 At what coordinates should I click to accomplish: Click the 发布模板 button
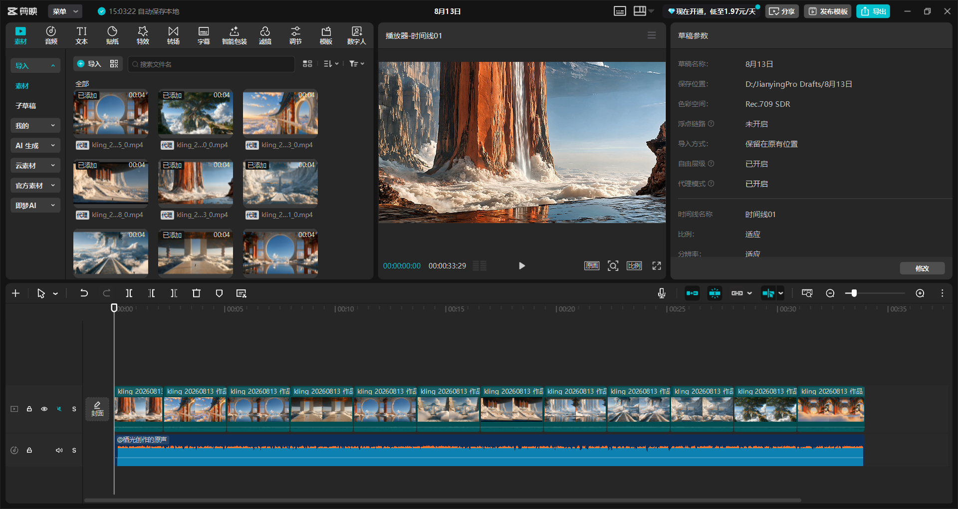[828, 11]
